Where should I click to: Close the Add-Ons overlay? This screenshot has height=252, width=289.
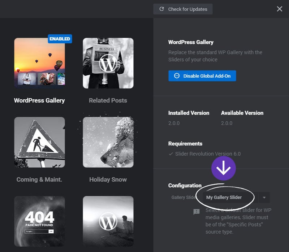pos(279,9)
